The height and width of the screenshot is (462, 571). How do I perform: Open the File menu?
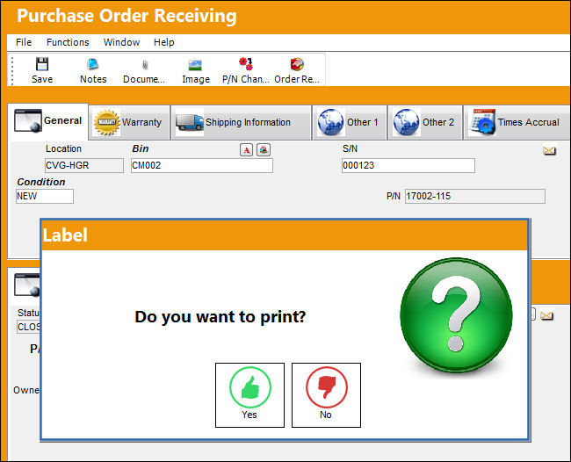[x=24, y=42]
